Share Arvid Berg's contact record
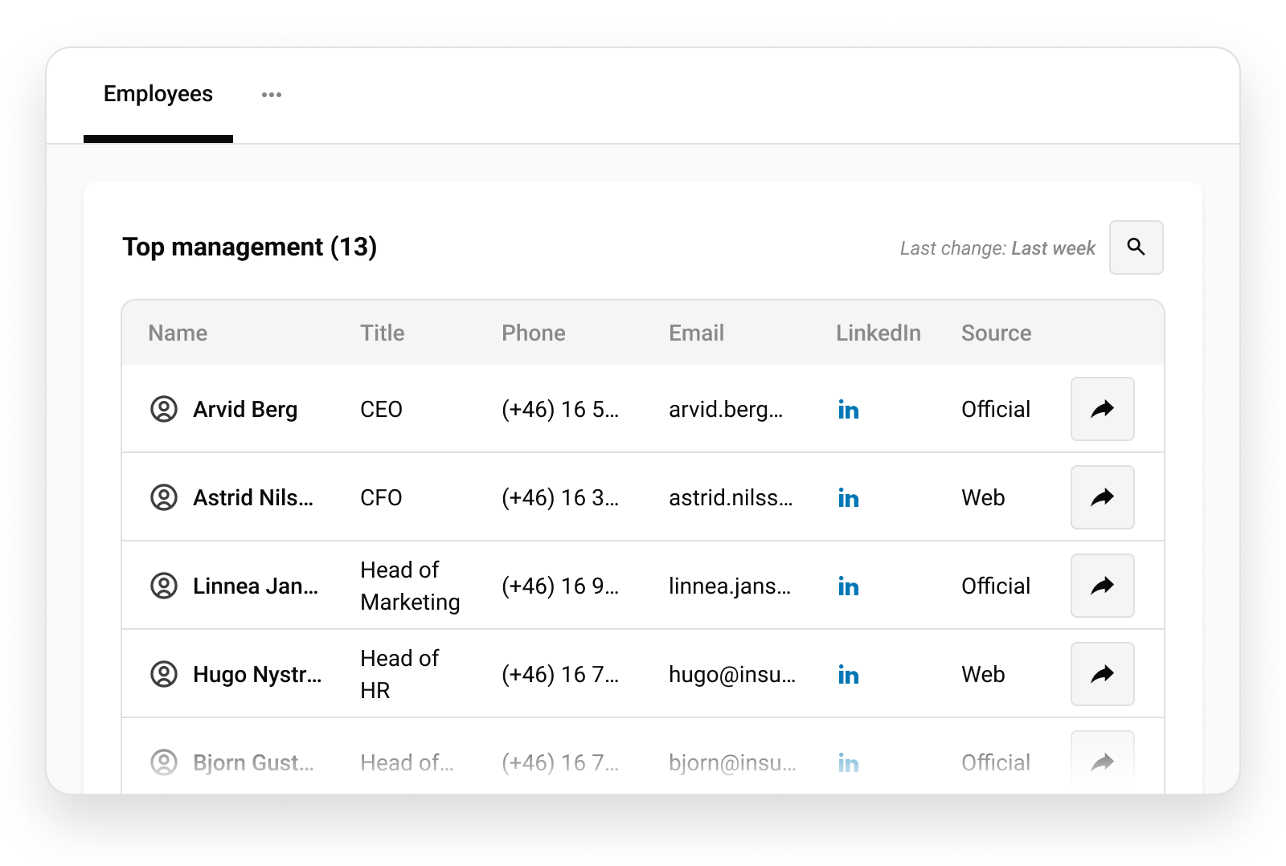Image resolution: width=1286 pixels, height=866 pixels. (x=1101, y=410)
